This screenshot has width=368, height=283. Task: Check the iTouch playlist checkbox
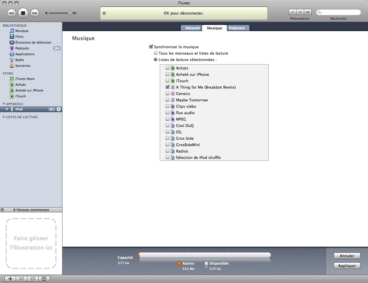coord(167,80)
